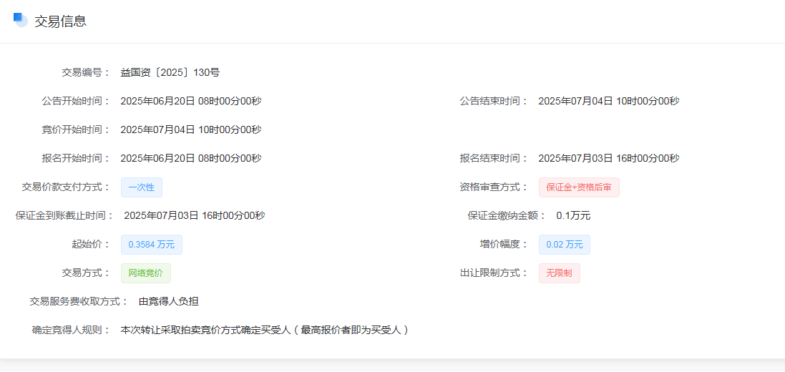This screenshot has height=372, width=785.
Task: Click the 资格审查方式 label
Action: pyautogui.click(x=494, y=187)
